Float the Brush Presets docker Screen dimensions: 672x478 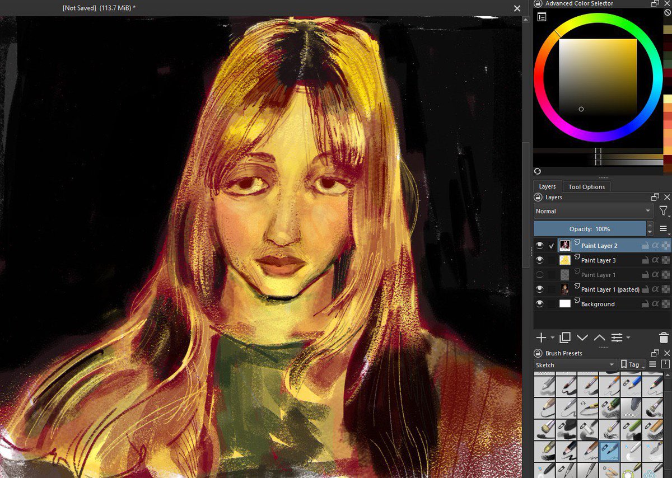click(655, 353)
